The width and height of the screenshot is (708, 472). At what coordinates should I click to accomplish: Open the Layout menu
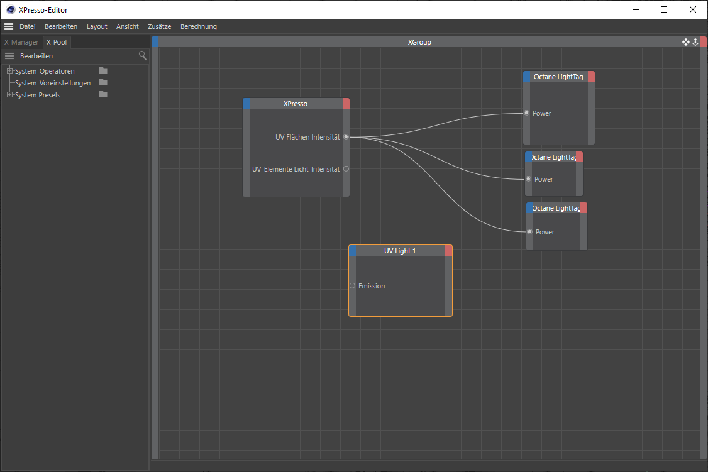point(97,26)
